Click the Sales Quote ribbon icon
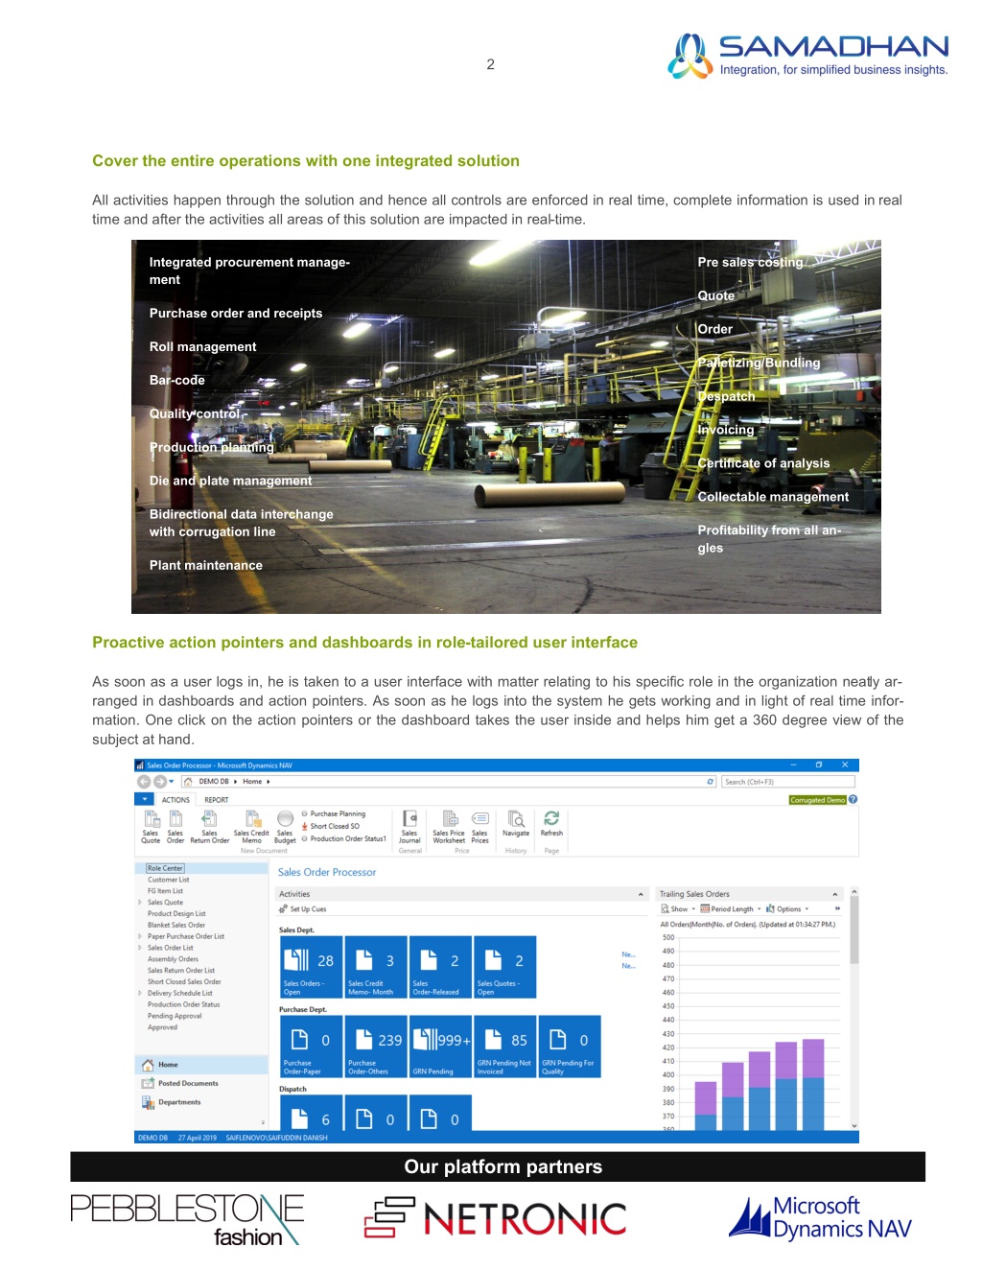Viewport: 982px width, 1271px height. (x=152, y=819)
